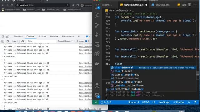Click the feedback icon in the status bar
Screen dimensions: 200x112
(189, 102)
